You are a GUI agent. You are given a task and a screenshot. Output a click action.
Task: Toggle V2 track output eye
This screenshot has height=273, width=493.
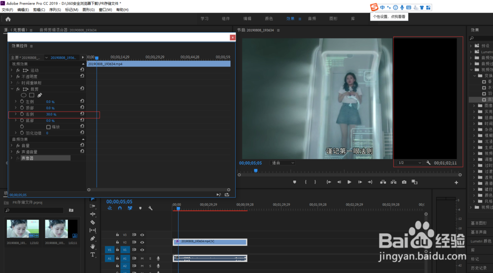point(142,242)
